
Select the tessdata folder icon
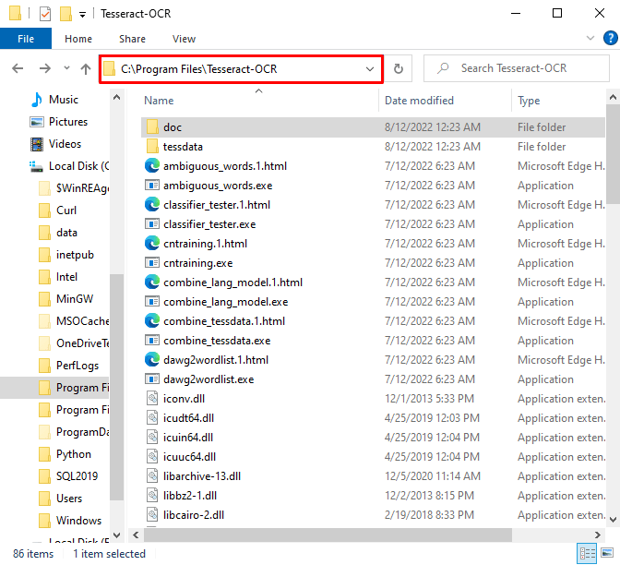point(152,147)
